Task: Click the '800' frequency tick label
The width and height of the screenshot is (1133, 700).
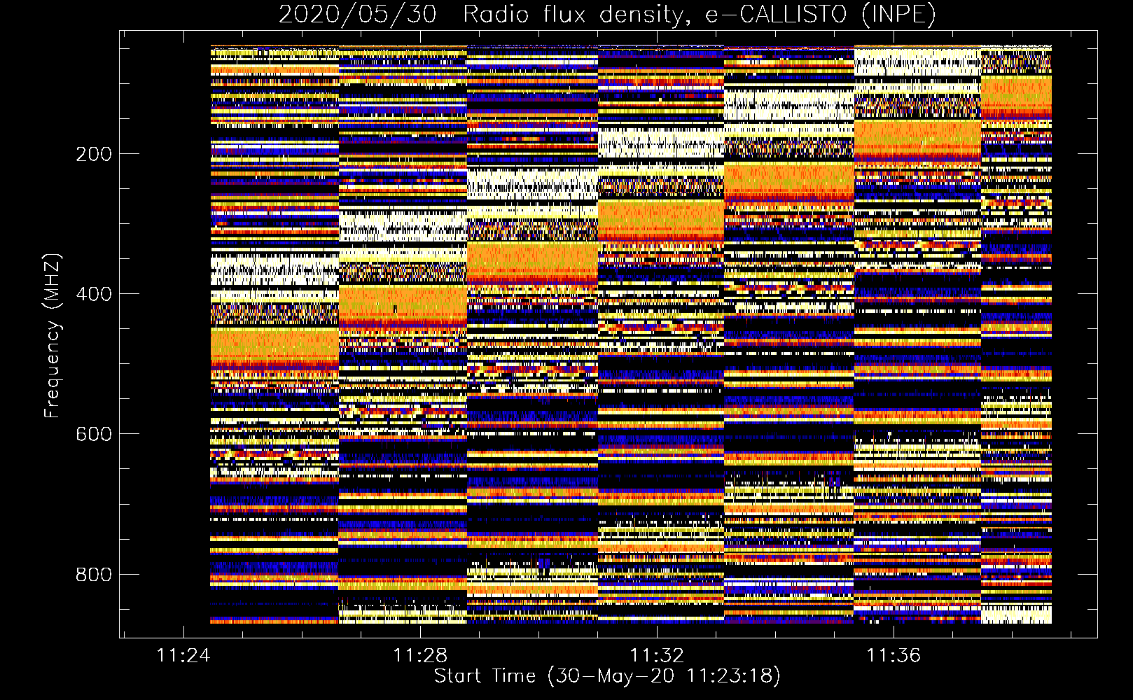Action: (94, 575)
